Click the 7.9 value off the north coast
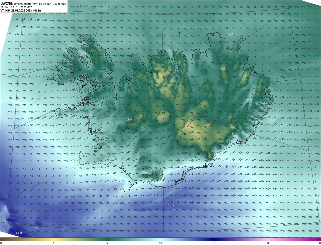This screenshot has height=245, width=321. (x=170, y=51)
